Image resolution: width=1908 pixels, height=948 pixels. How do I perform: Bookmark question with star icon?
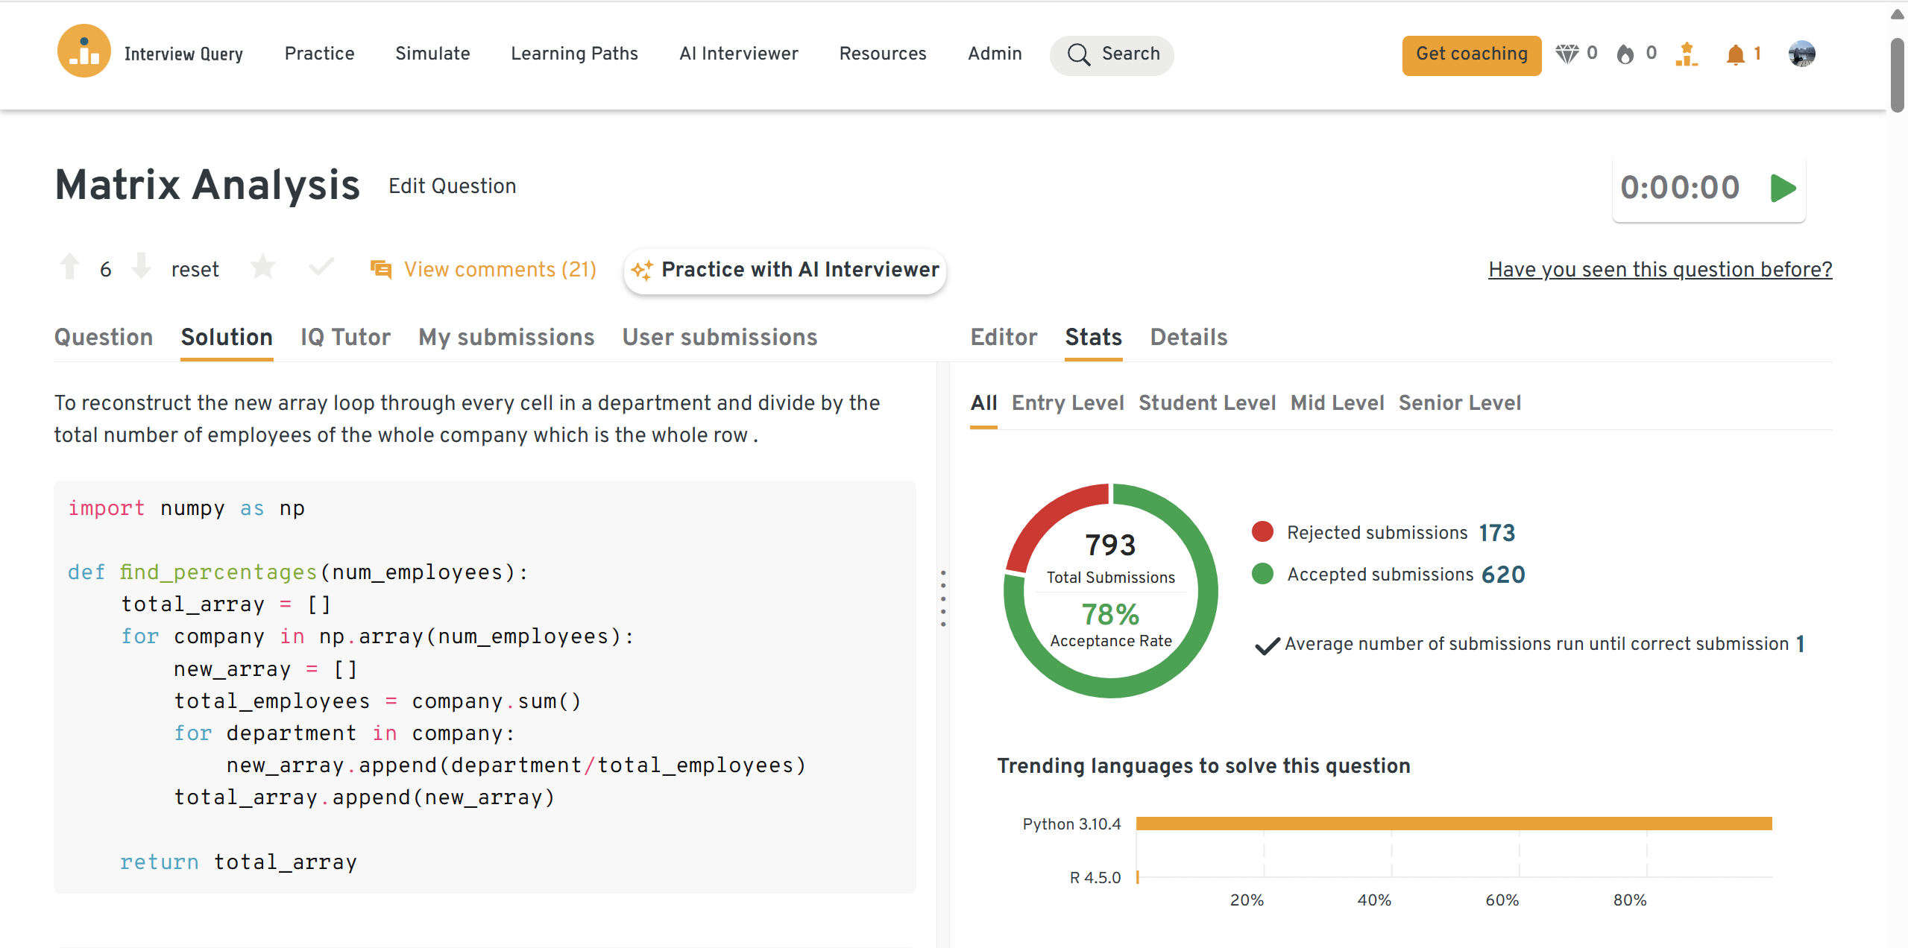coord(262,267)
